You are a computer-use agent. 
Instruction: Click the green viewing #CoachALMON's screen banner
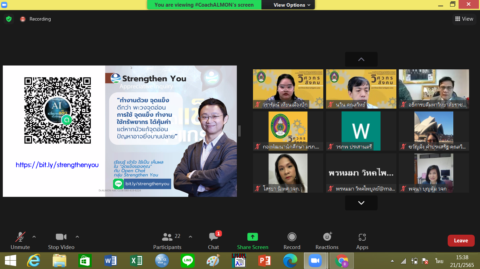(204, 5)
